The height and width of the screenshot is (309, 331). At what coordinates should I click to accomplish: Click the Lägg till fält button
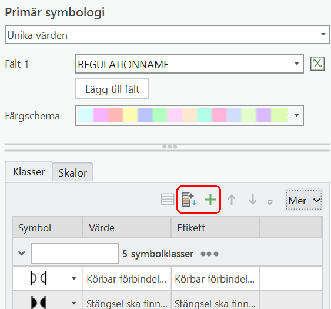point(112,89)
